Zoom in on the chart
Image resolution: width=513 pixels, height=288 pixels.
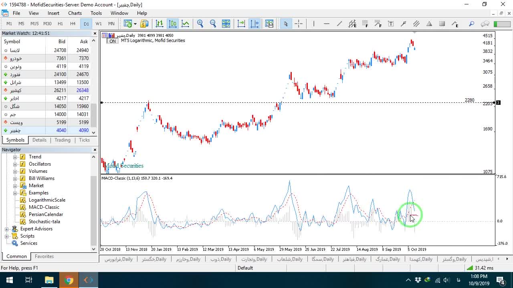pos(200,24)
